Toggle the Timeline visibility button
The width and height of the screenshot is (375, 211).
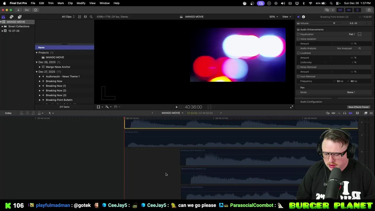349,10
